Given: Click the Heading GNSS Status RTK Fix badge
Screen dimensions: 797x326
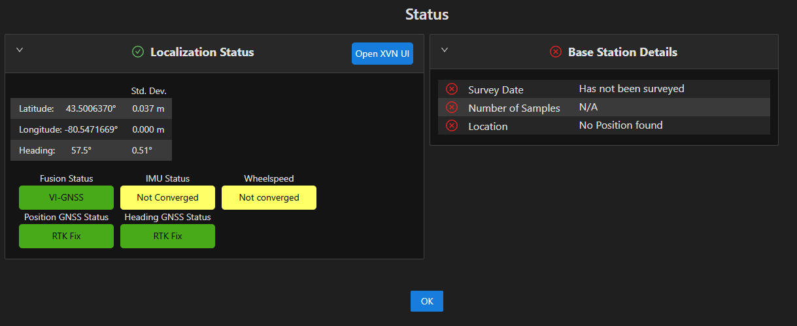Looking at the screenshot, I should pyautogui.click(x=167, y=236).
